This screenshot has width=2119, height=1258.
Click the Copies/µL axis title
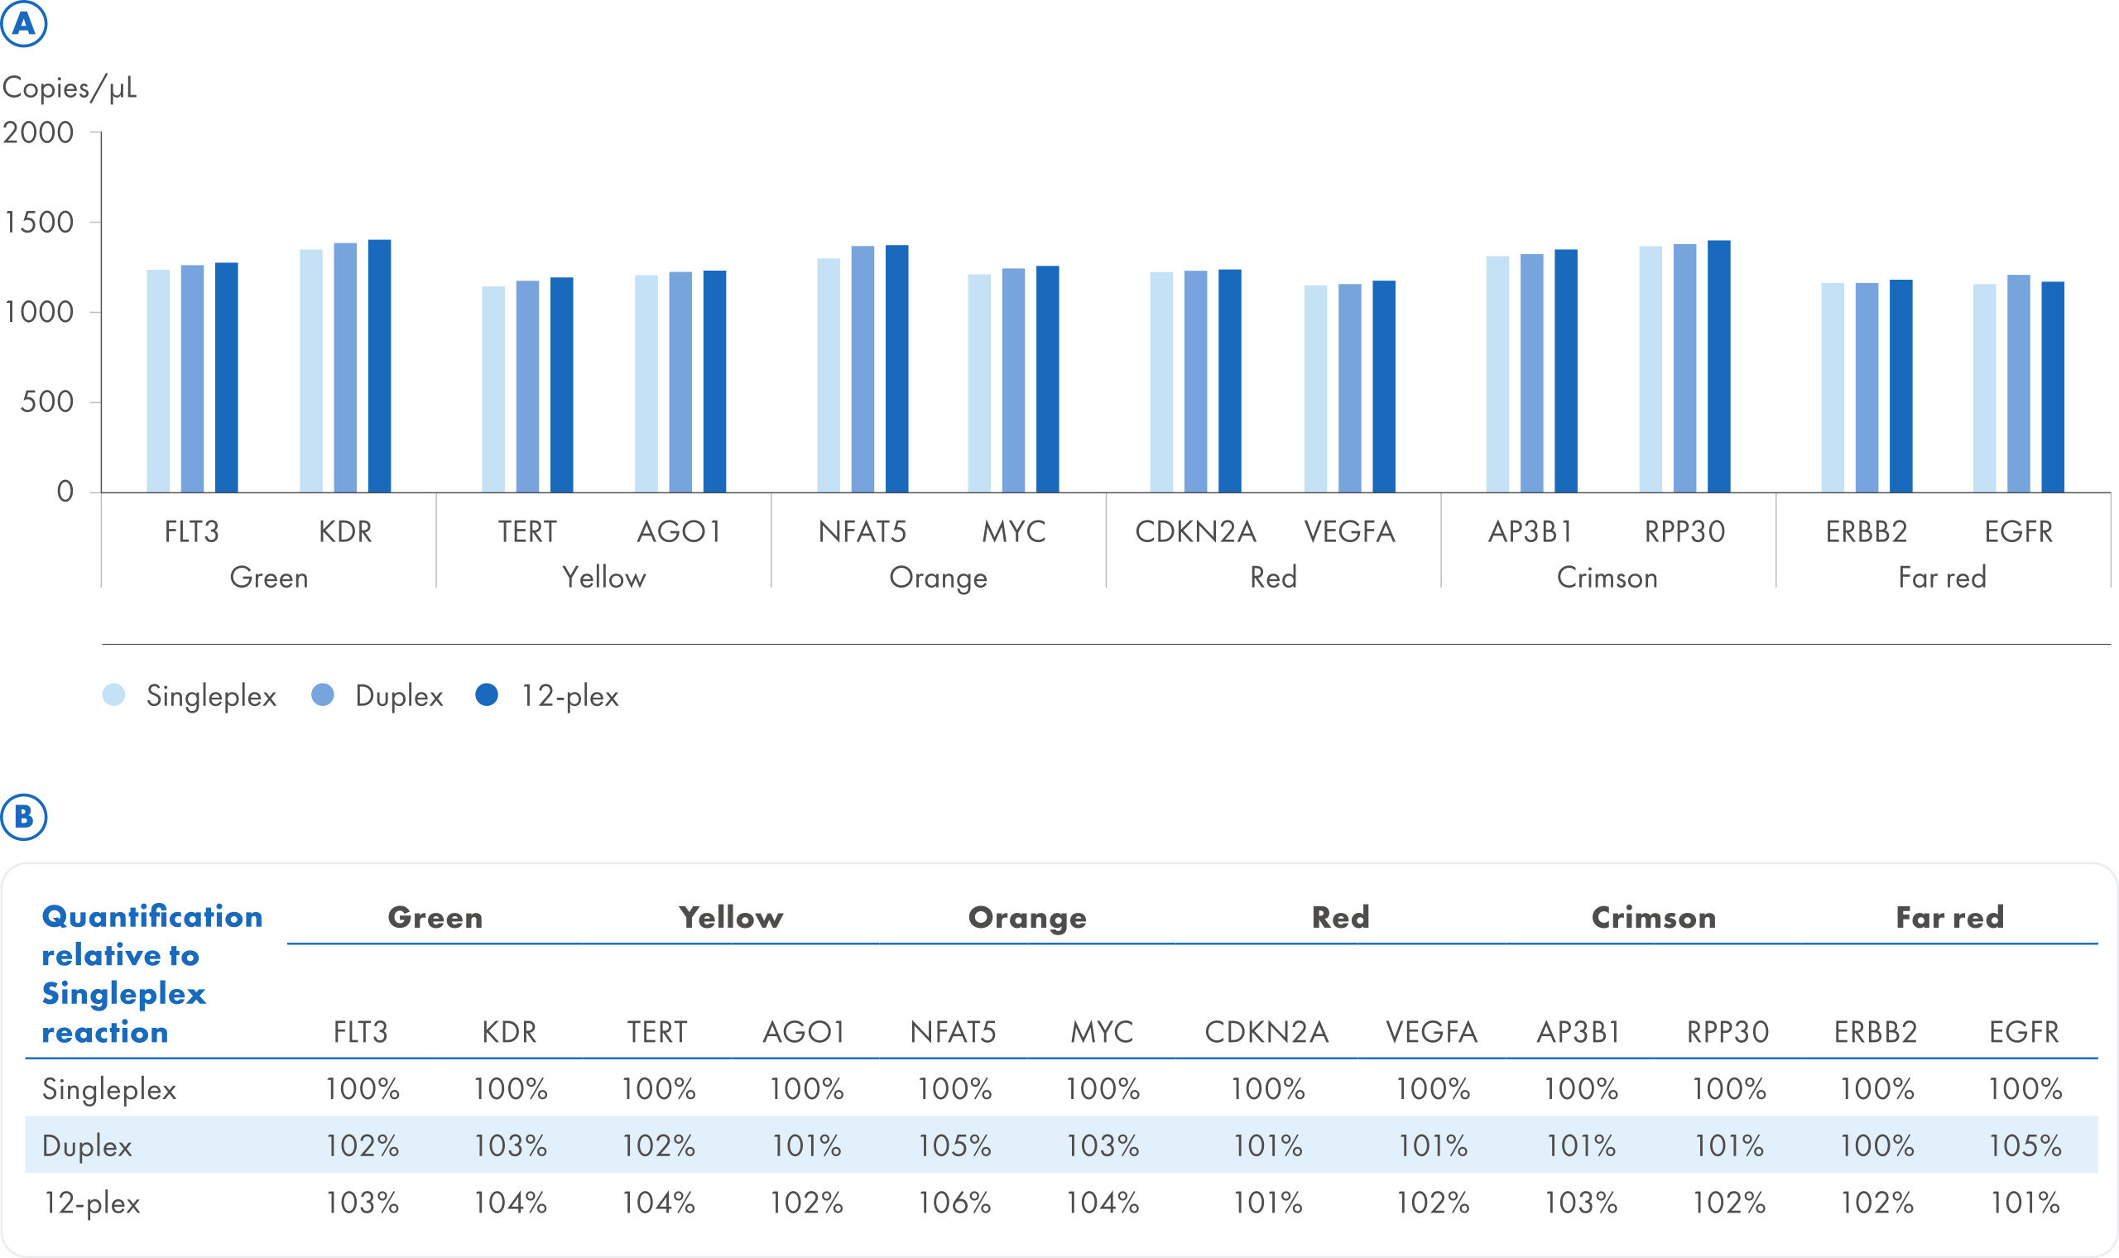pyautogui.click(x=70, y=89)
